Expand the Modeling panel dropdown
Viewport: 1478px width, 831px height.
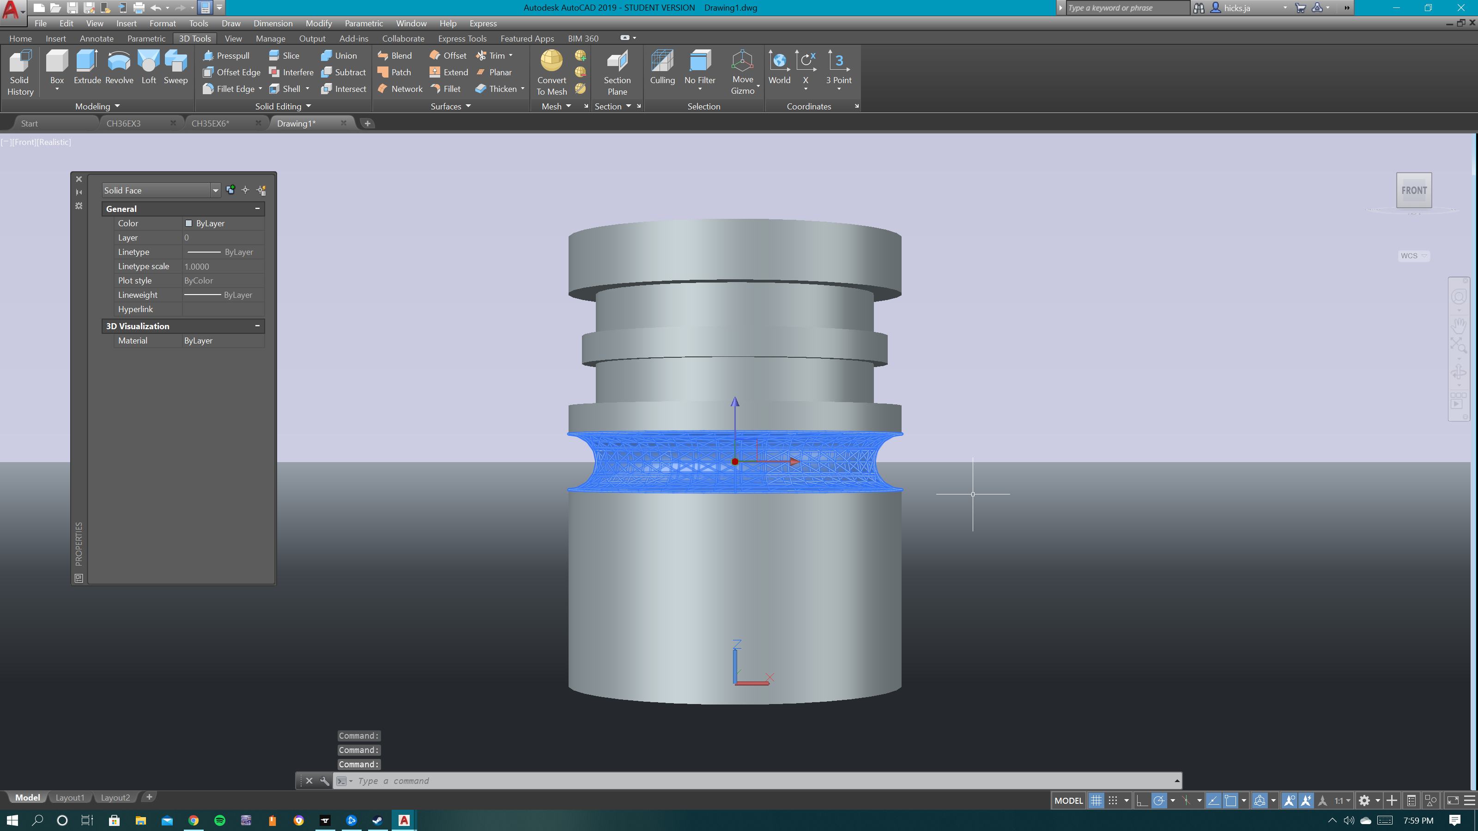tap(97, 106)
